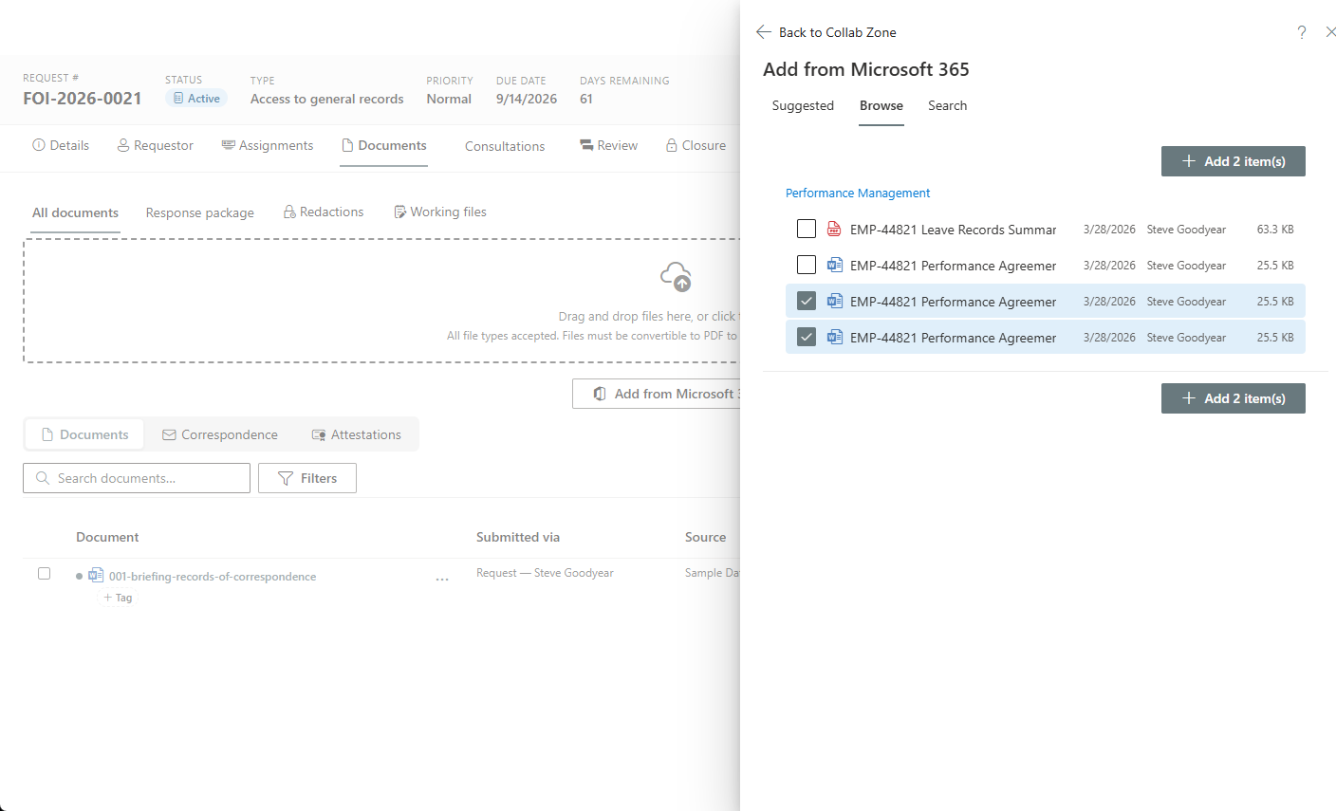The image size is (1336, 811).
Task: Click the 9/14/2026 due date value
Action: coord(527,99)
